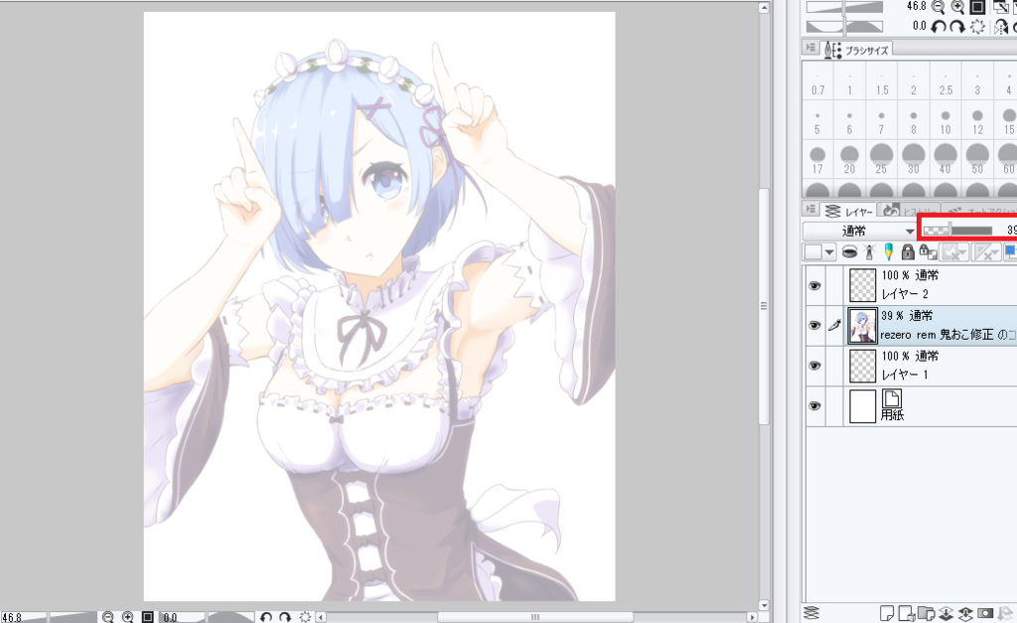Adjust the Navigator rotation slider

844,27
